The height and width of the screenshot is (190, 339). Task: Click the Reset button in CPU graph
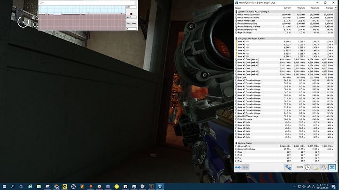pos(134,24)
